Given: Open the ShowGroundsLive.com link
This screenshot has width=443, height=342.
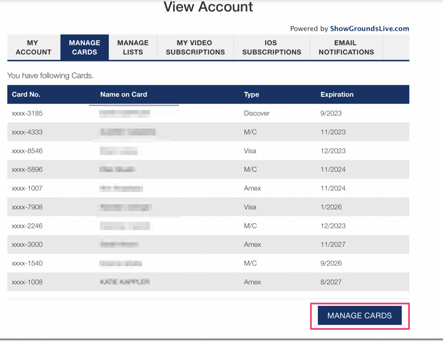Looking at the screenshot, I should [369, 29].
